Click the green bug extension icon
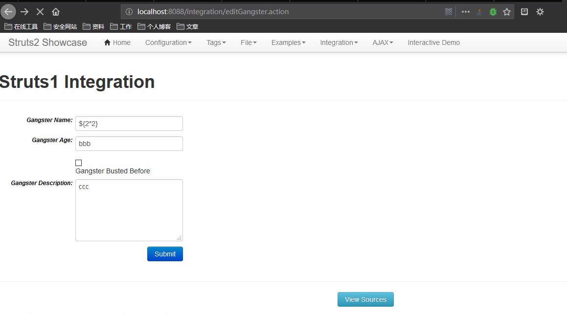 [x=493, y=12]
